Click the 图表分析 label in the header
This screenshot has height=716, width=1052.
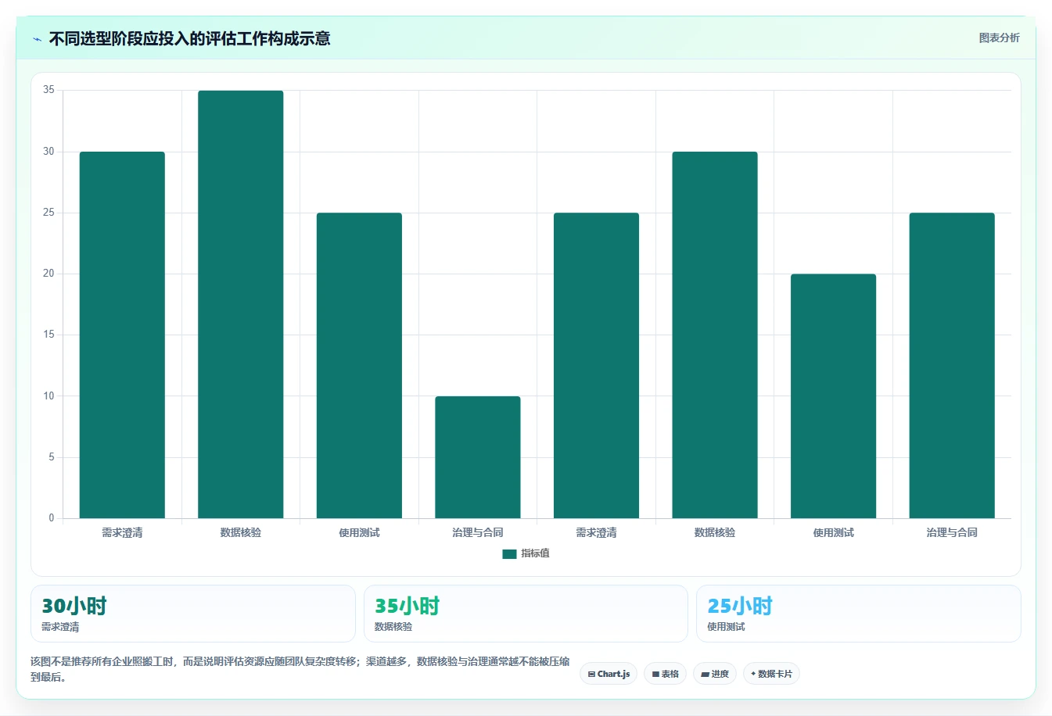coord(999,38)
